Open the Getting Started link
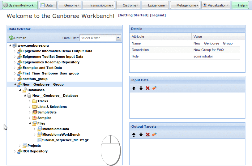Image resolution: width=252 pixels, height=166 pixels. (x=133, y=15)
